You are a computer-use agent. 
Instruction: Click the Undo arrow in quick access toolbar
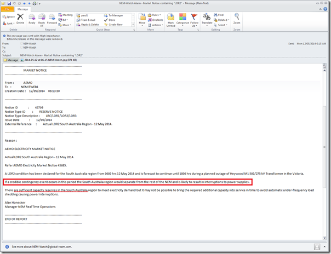(14, 3)
